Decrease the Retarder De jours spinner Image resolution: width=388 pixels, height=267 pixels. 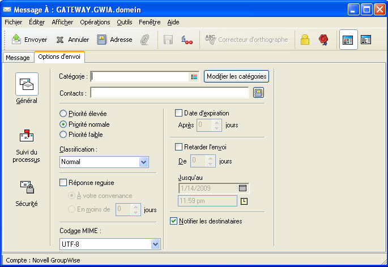pos(210,164)
